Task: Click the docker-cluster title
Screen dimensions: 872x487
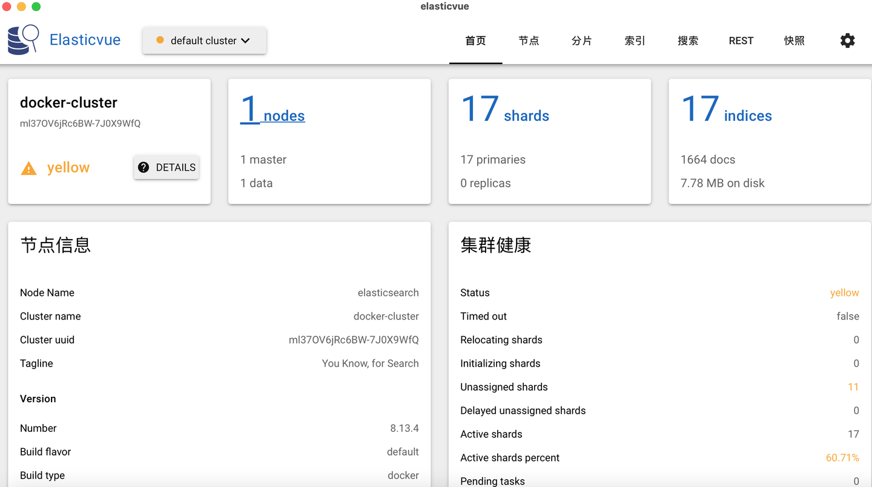Action: [68, 102]
